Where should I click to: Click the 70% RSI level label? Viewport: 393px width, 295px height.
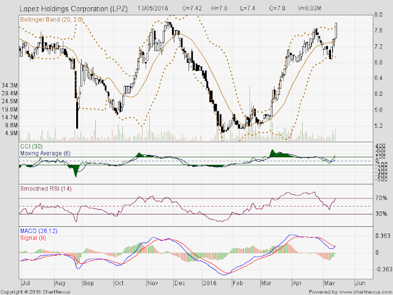[381, 198]
